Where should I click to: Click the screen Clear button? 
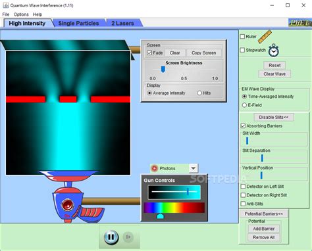point(175,53)
